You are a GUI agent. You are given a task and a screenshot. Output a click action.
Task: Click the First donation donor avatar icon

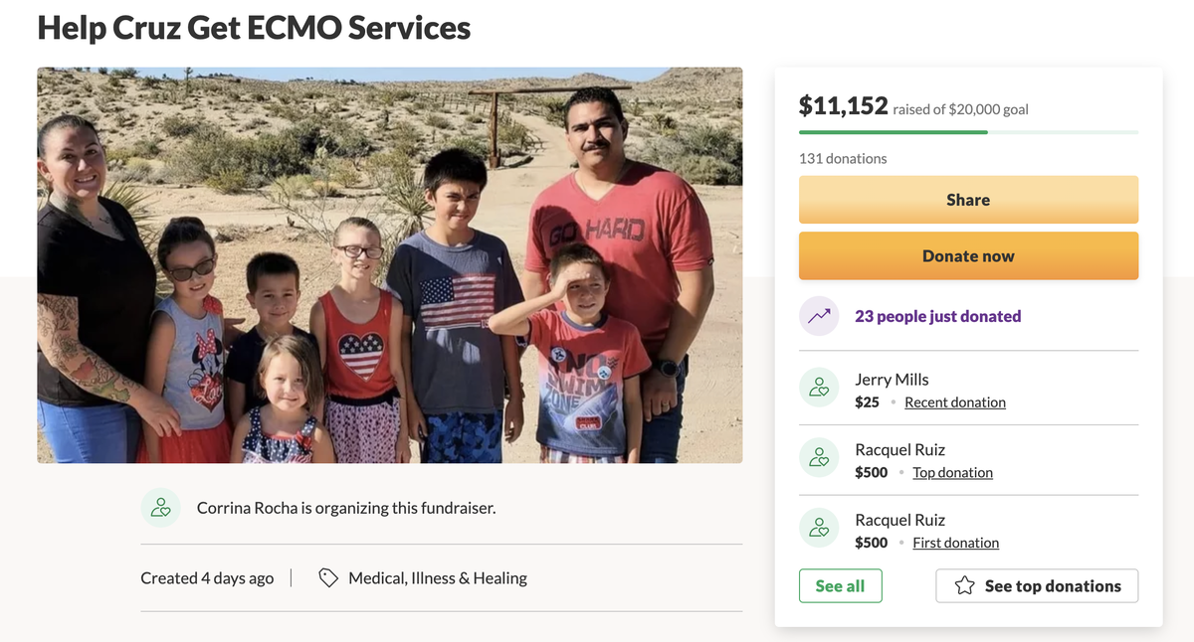819,528
